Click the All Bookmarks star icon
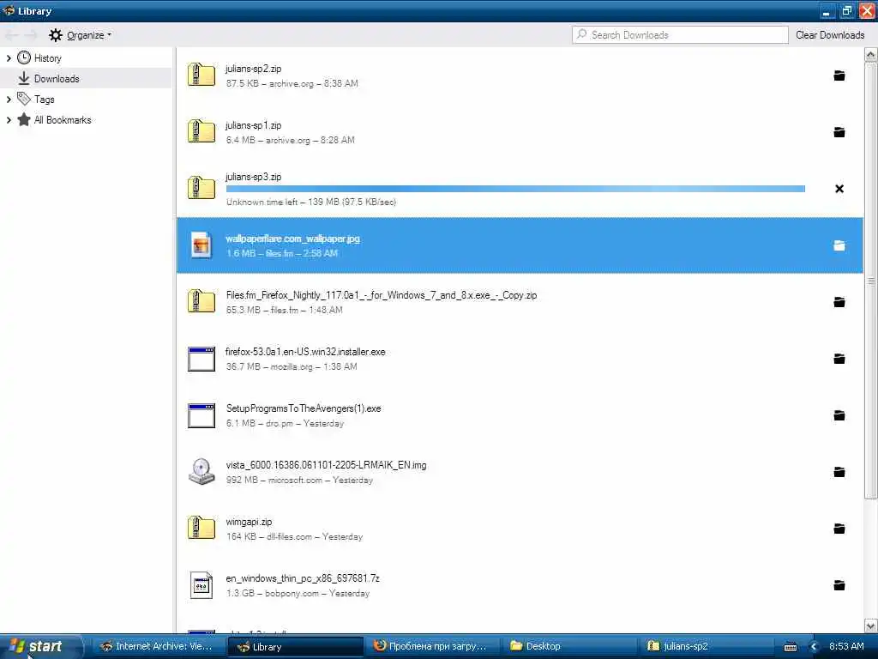 (x=23, y=119)
